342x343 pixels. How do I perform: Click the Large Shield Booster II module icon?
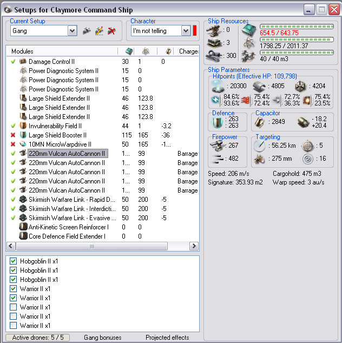click(x=23, y=135)
